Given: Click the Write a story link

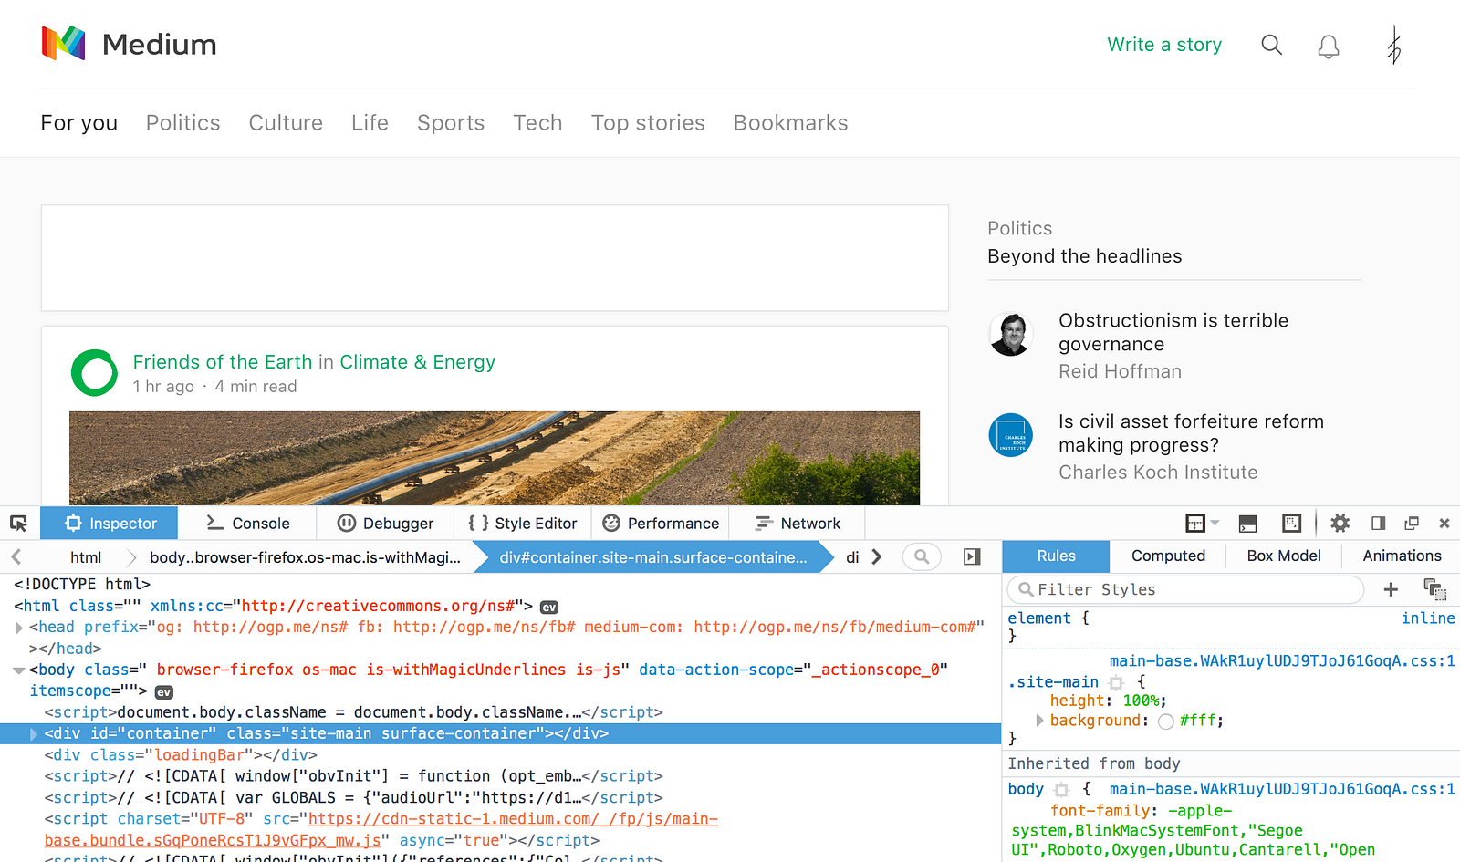Looking at the screenshot, I should click(x=1164, y=45).
